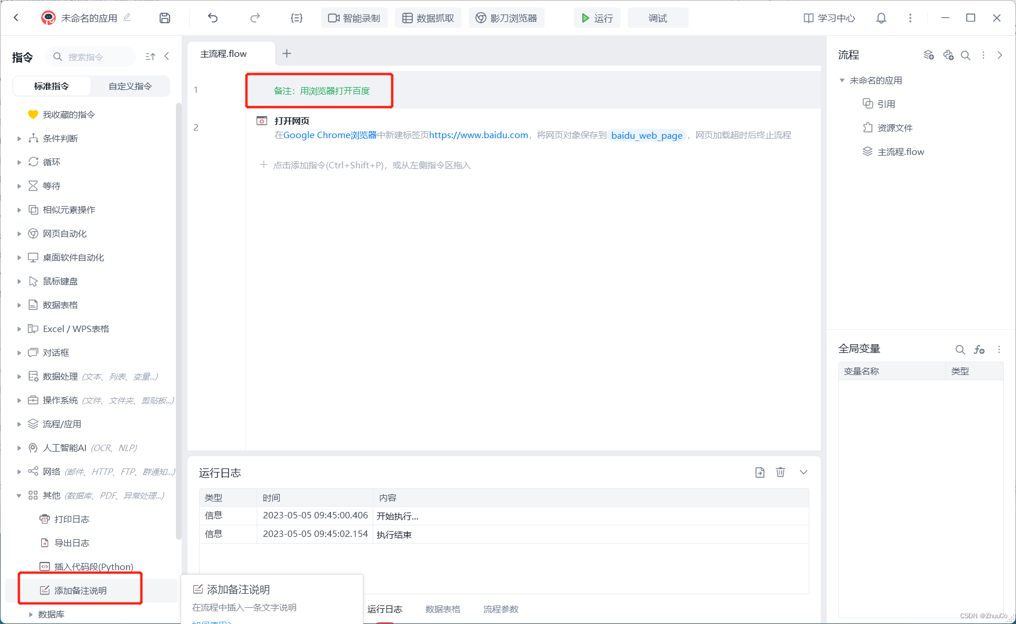Undo the last action

click(x=213, y=18)
